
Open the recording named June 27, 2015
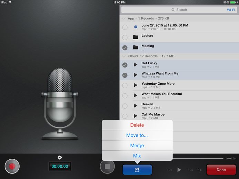[165, 25]
